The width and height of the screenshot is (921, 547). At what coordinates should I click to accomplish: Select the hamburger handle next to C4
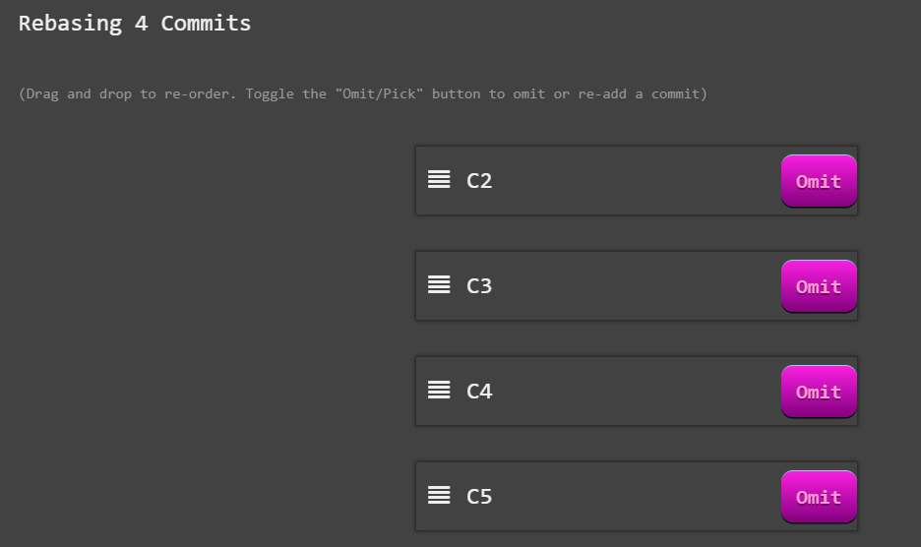pos(439,390)
